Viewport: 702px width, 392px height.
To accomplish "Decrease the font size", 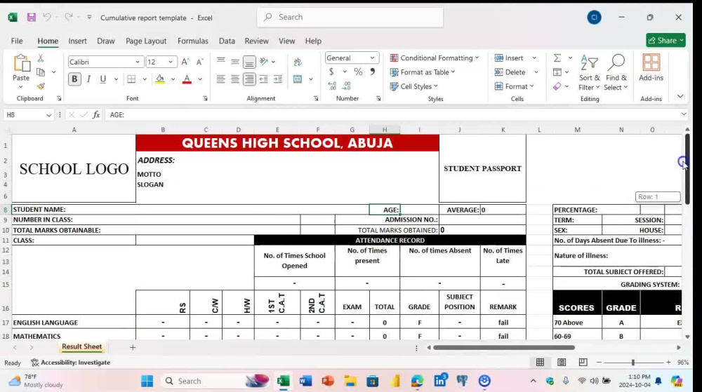I will (x=199, y=62).
